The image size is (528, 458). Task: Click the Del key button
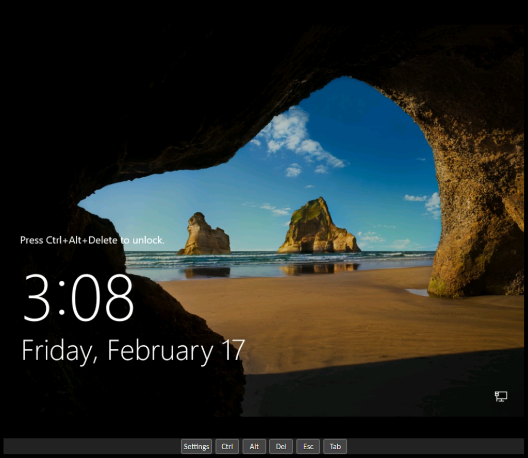[x=281, y=446]
